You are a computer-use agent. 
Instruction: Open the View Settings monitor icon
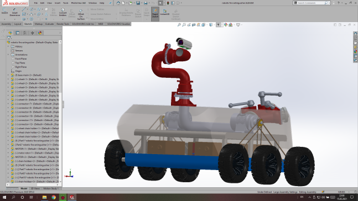(x=238, y=25)
